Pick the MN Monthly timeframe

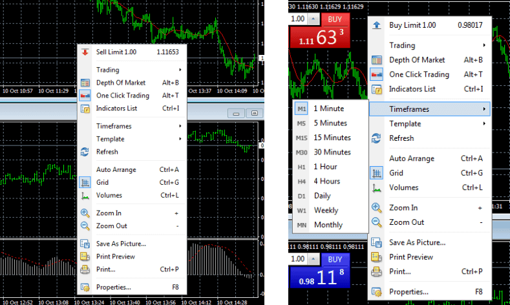[x=328, y=225]
